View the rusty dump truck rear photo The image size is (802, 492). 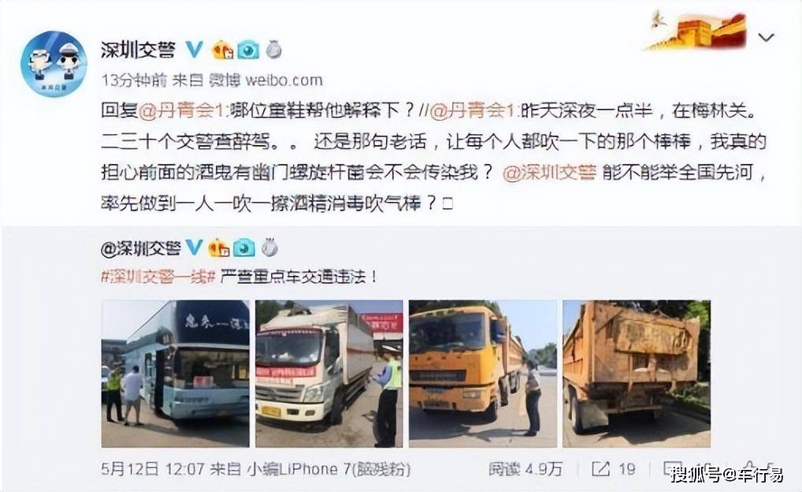click(x=637, y=374)
